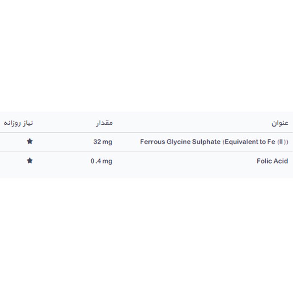Screen dimensions: 293x293
Task: Click the word Folic in the second row
Action: (264, 161)
